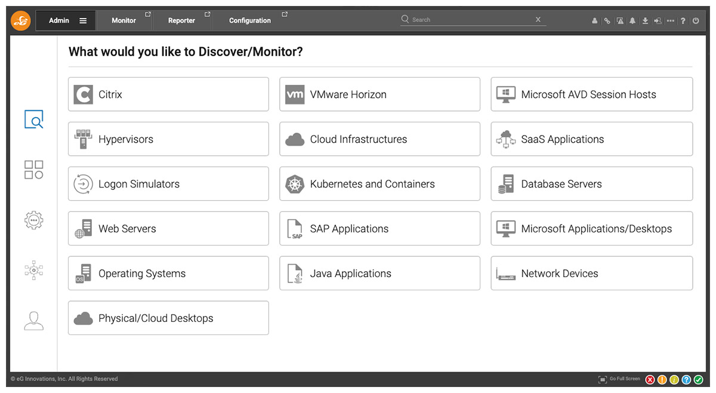This screenshot has height=393, width=716.
Task: Select the Discover magnifier icon in sidebar
Action: click(34, 119)
